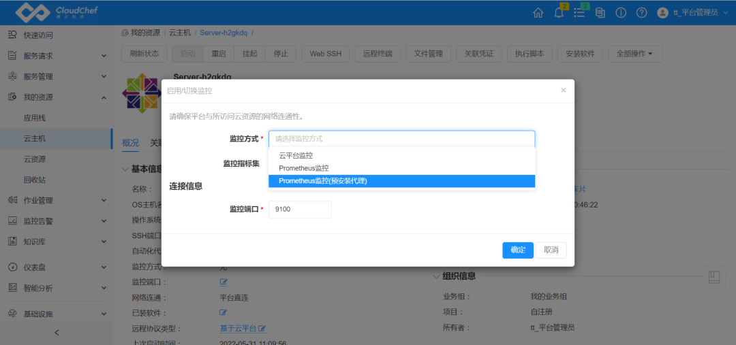Screen dimensions: 736x345
Task: Expand the 监控告警 menu chevron
Action: (104, 221)
